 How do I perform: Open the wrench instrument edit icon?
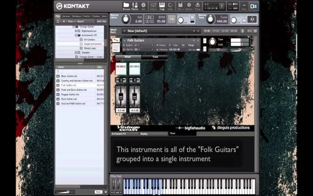(x=116, y=40)
